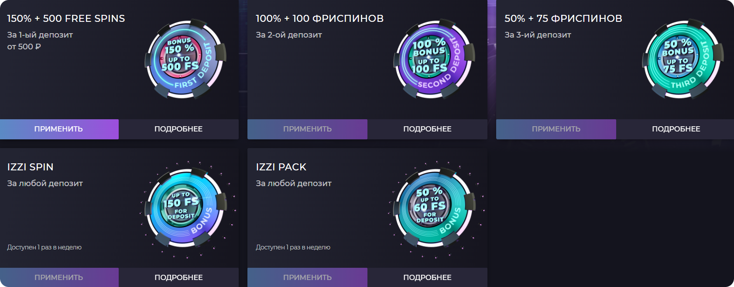View IZZI PACK bonus details
The width and height of the screenshot is (734, 287).
click(x=428, y=277)
